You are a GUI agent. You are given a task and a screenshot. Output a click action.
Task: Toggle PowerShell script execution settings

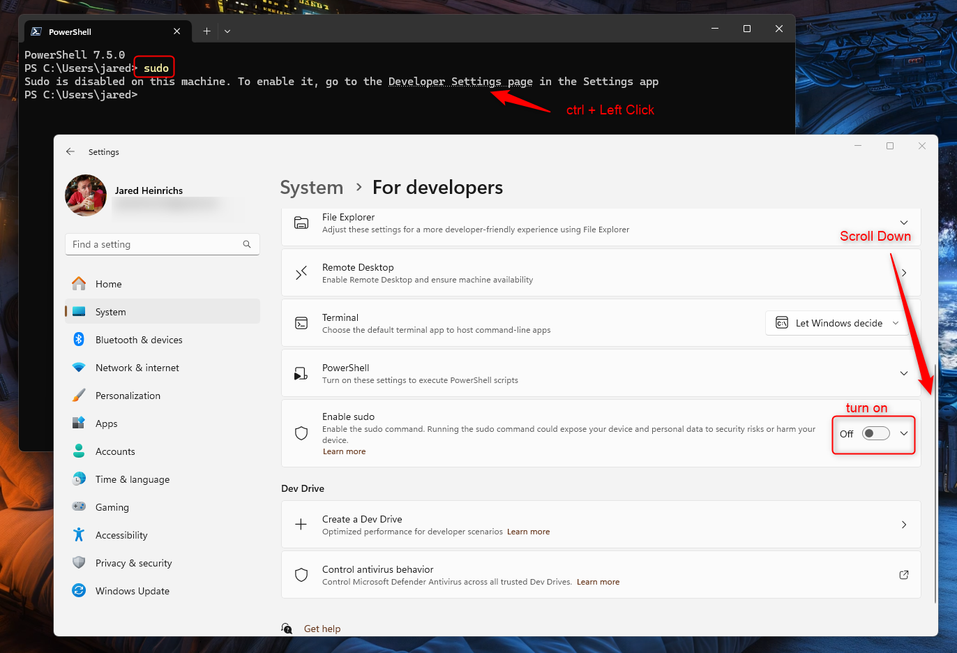pyautogui.click(x=903, y=373)
